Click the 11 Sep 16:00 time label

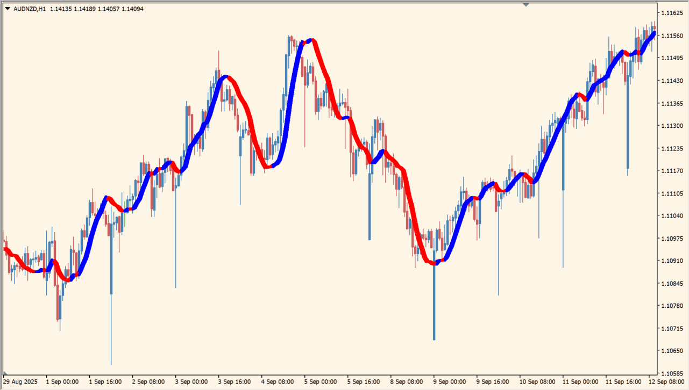pos(622,382)
